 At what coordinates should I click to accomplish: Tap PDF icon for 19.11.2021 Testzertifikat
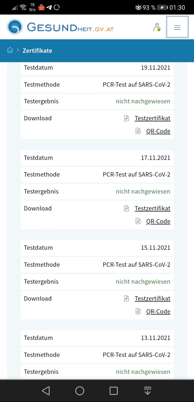[x=126, y=118]
